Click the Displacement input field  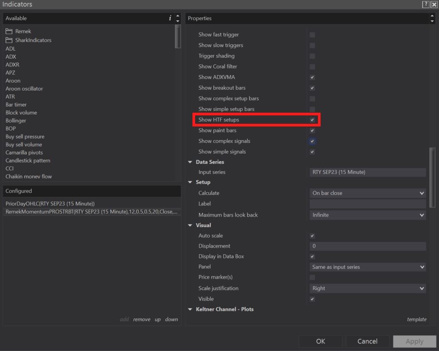pos(368,246)
